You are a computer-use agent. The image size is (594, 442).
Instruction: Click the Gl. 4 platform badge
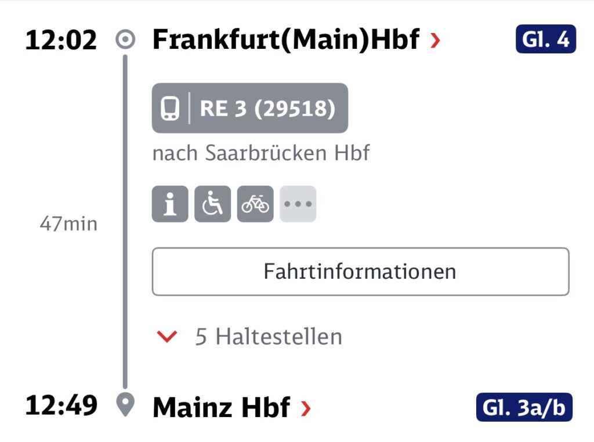pyautogui.click(x=546, y=39)
